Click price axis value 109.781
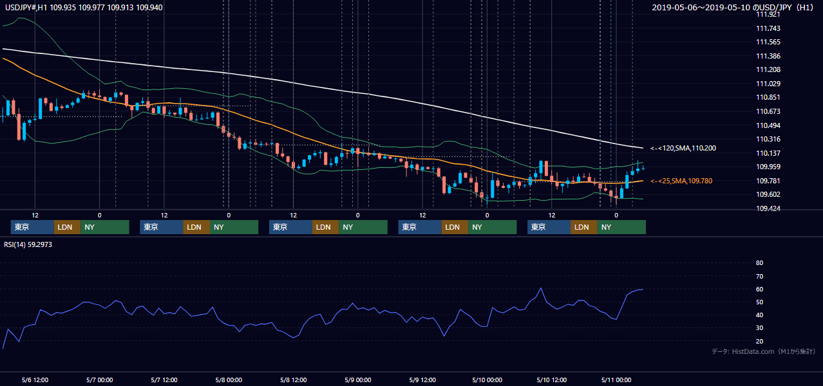Viewport: 823px width, 386px height. pos(768,181)
